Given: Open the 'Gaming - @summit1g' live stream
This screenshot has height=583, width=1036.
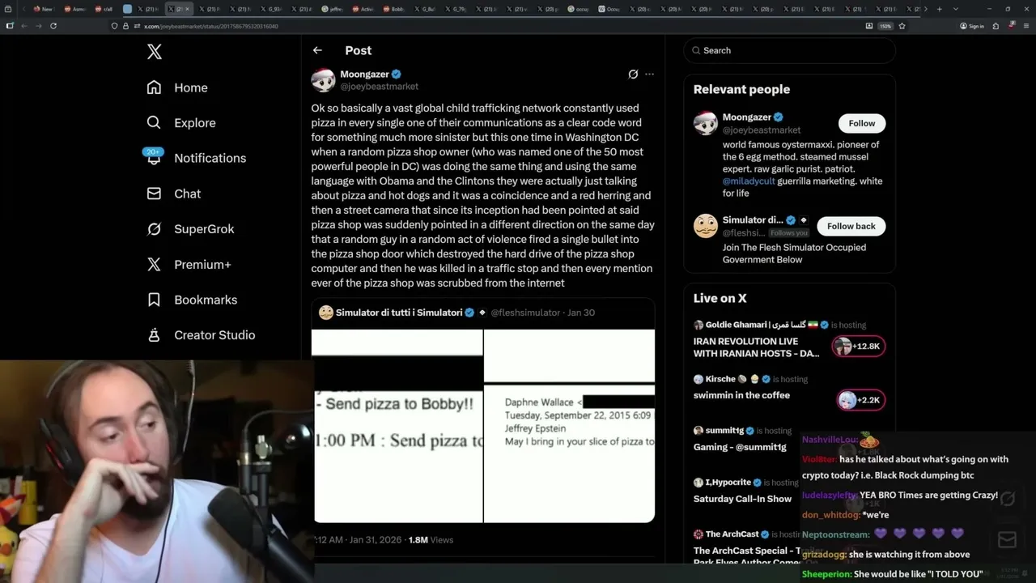Looking at the screenshot, I should click(x=740, y=447).
